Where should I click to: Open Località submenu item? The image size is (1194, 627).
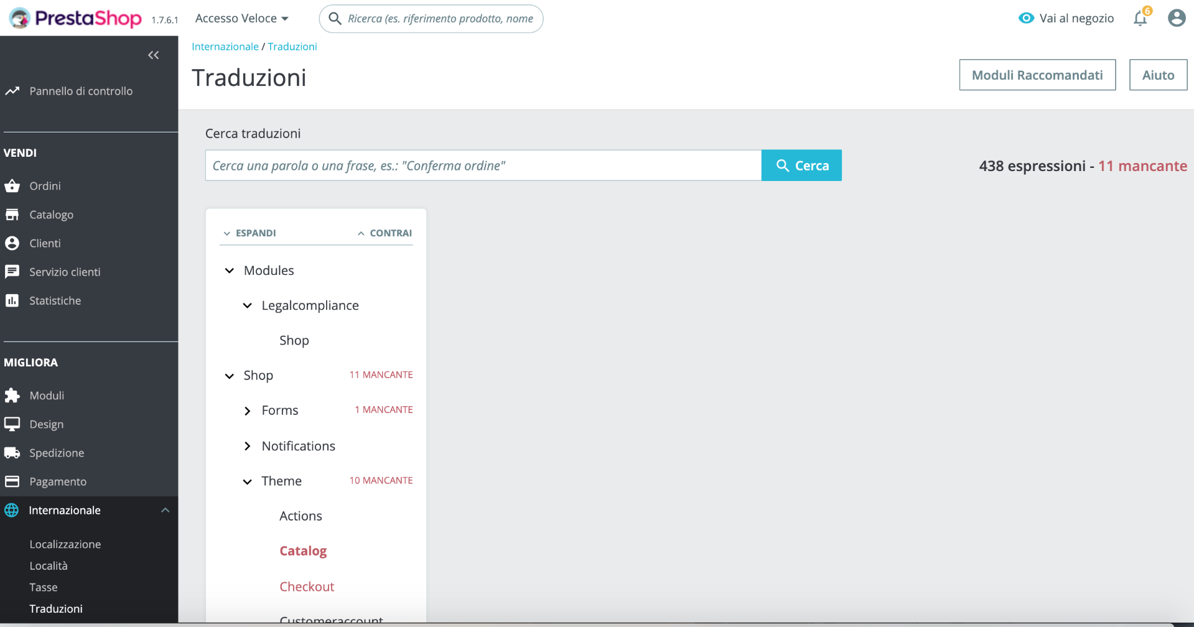(x=49, y=566)
